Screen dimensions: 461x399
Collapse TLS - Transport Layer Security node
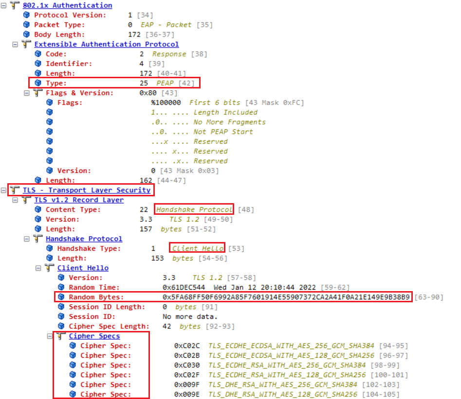3,190
